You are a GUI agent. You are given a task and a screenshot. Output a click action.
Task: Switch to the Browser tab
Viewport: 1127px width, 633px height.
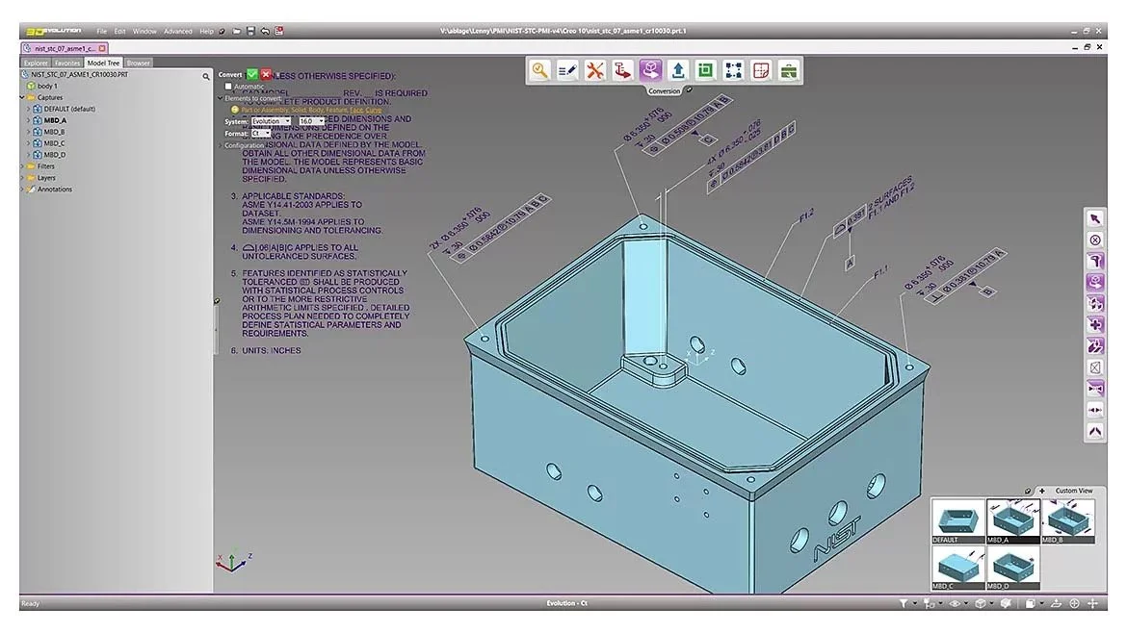pyautogui.click(x=138, y=62)
